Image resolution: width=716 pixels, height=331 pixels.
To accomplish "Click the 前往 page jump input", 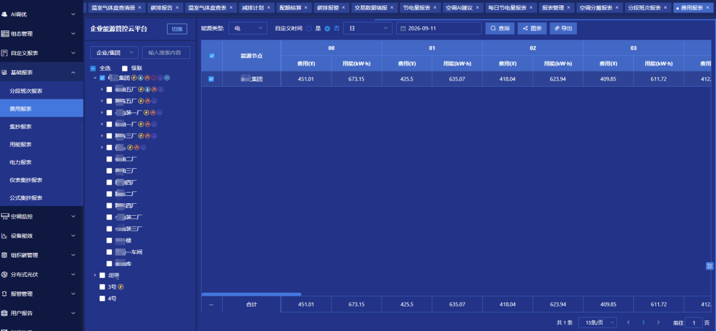I will click(694, 322).
